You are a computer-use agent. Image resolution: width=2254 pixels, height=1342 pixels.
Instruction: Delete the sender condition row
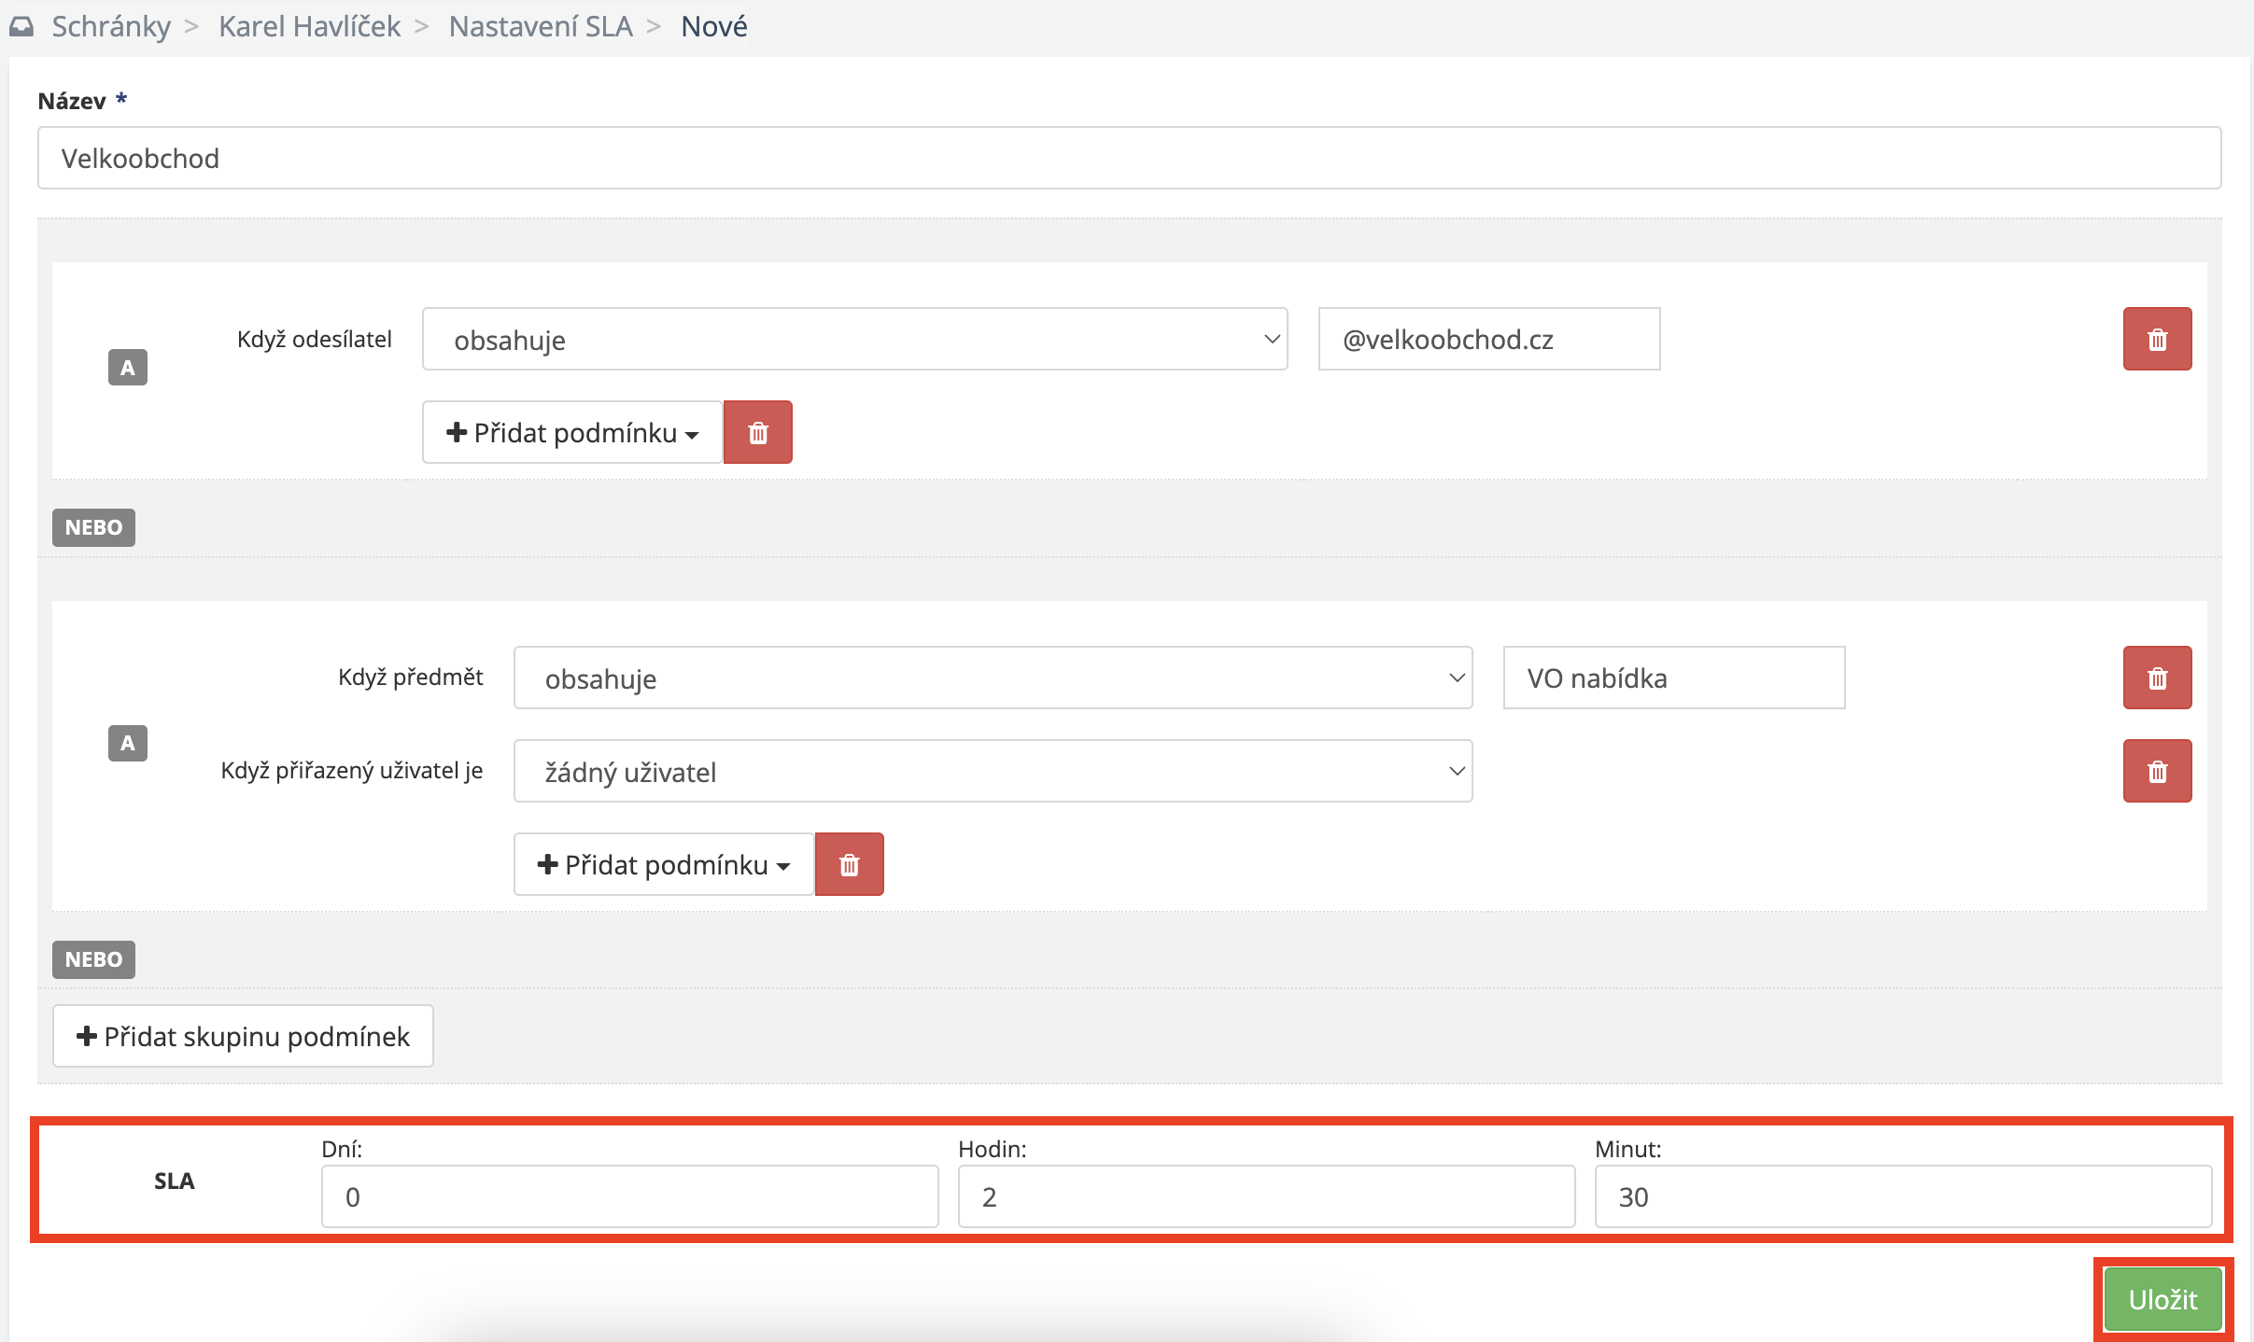point(2157,339)
